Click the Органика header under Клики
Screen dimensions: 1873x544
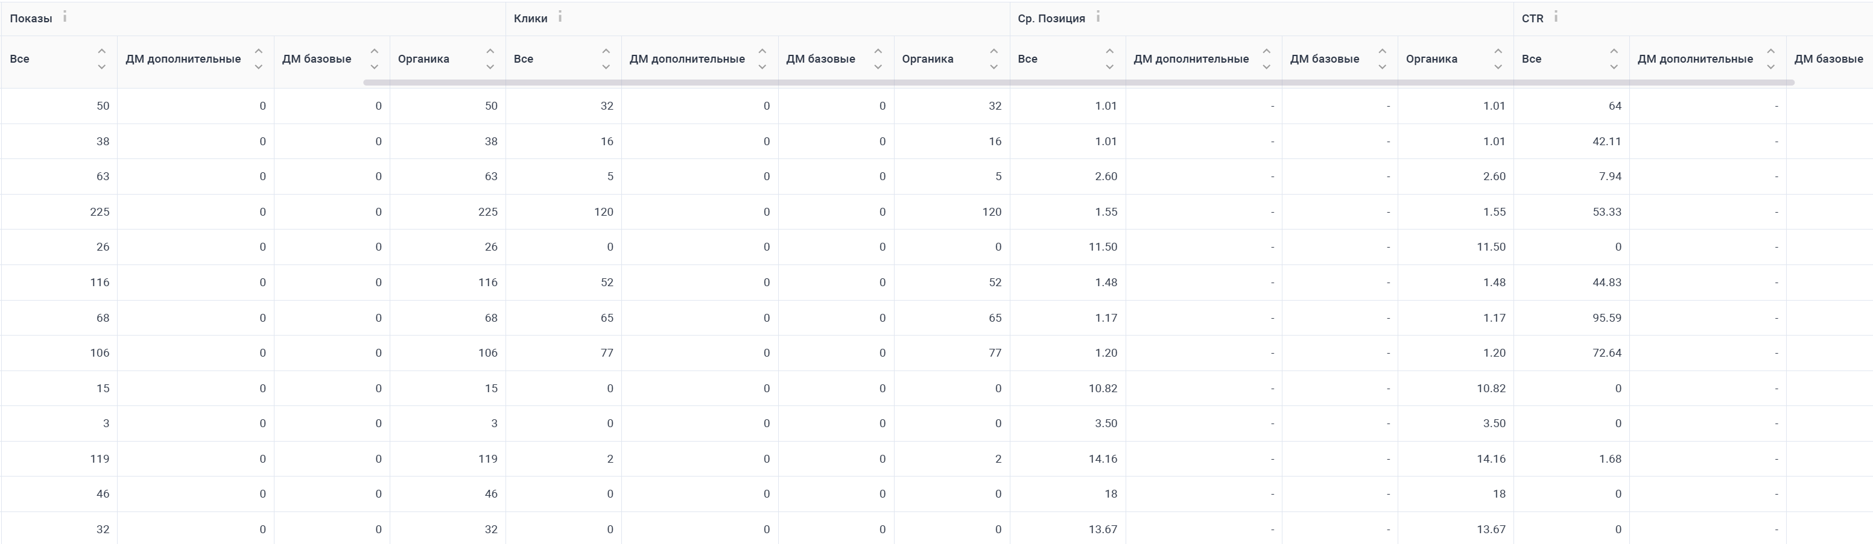pos(927,59)
